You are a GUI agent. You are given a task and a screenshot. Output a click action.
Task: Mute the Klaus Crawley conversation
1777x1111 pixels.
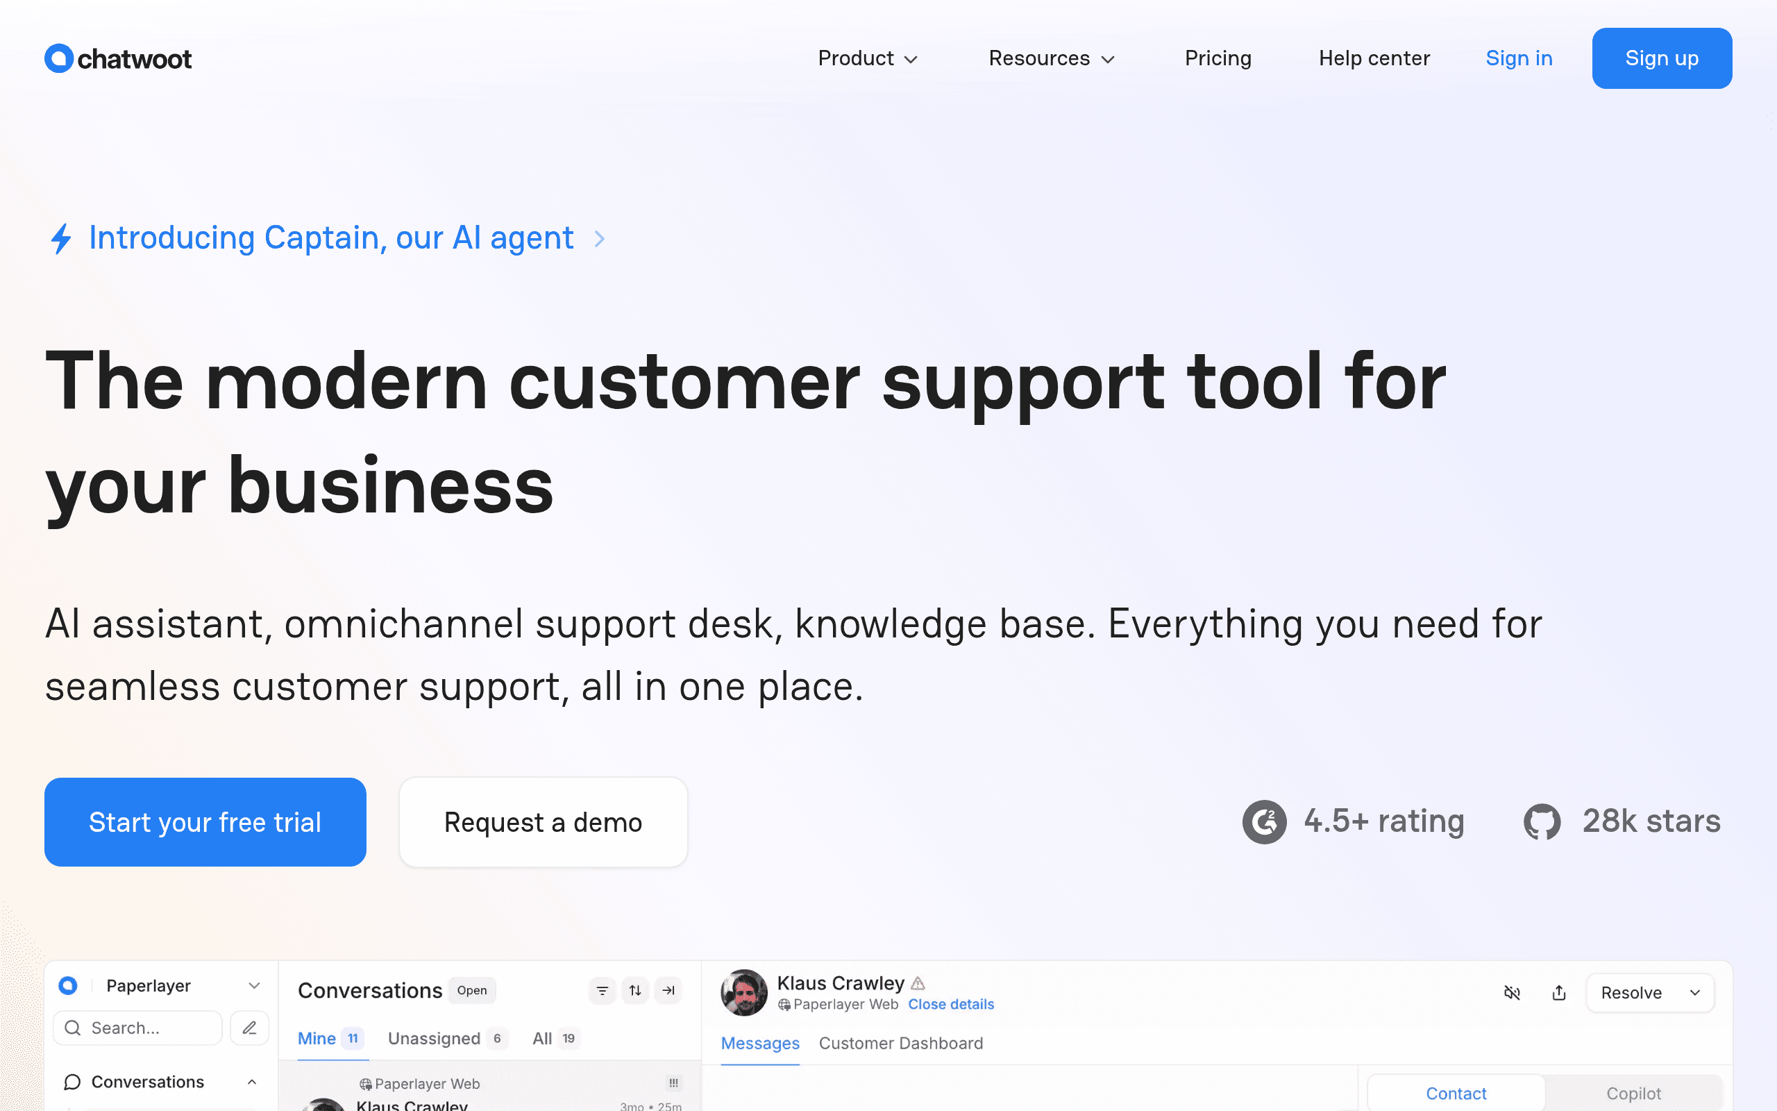tap(1512, 993)
